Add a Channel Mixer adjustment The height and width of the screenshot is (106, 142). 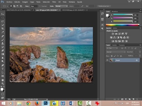125,37
